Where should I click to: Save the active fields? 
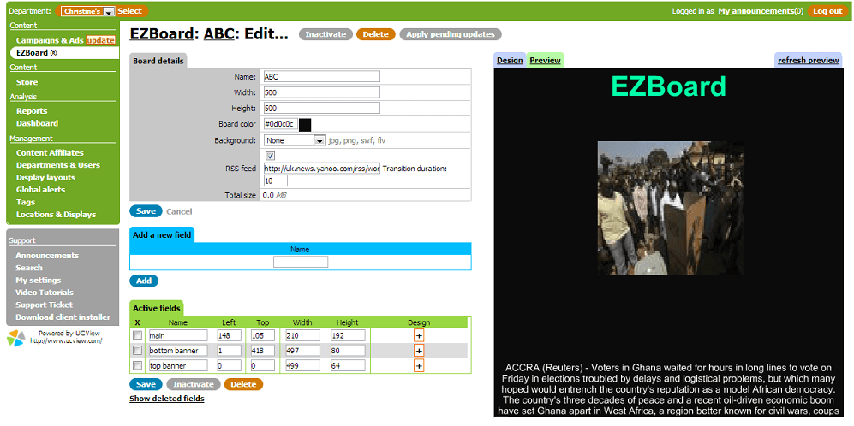[146, 384]
